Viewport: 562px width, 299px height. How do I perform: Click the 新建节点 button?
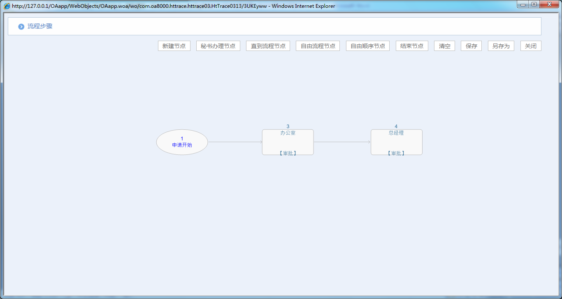click(174, 46)
